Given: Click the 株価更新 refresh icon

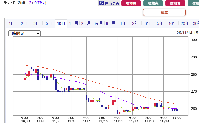Looking at the screenshot, I should point(102,4).
